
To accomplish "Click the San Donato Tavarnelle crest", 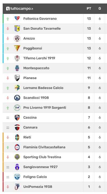I will pyautogui.click(x=17, y=28).
